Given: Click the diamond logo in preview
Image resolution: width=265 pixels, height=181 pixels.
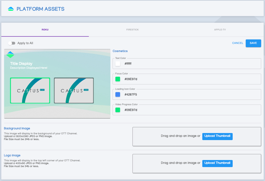Looking at the screenshot, I should (11, 55).
